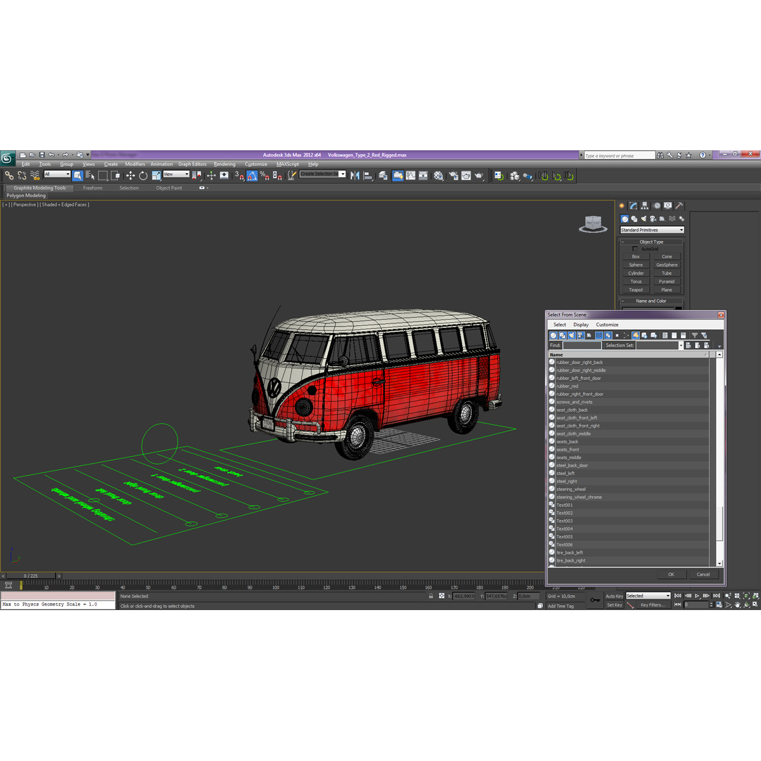
Task: Click the Find input field in dialog
Action: 582,346
